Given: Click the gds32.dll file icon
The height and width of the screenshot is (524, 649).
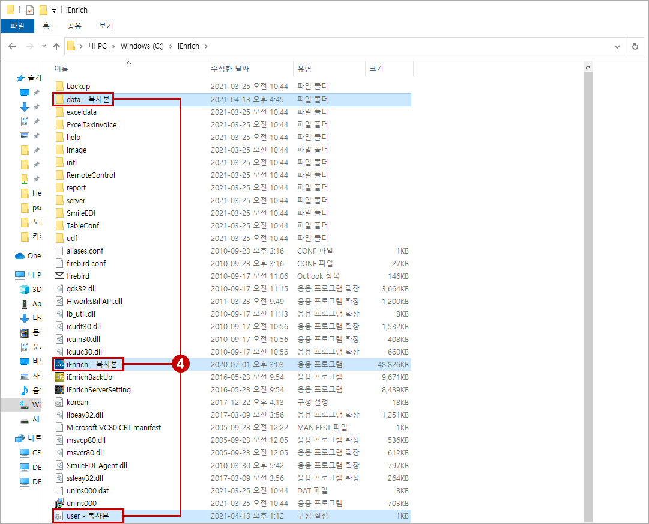Looking at the screenshot, I should 59,288.
